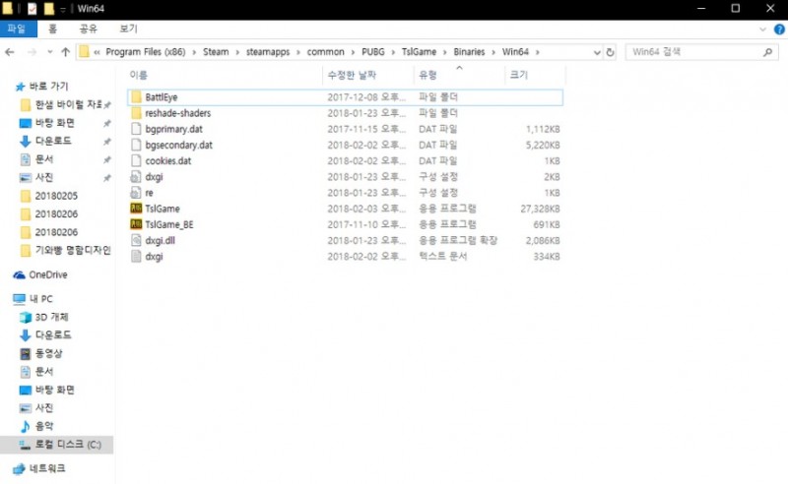Select the 691KB size cell
This screenshot has width=788, height=484.
tap(547, 225)
